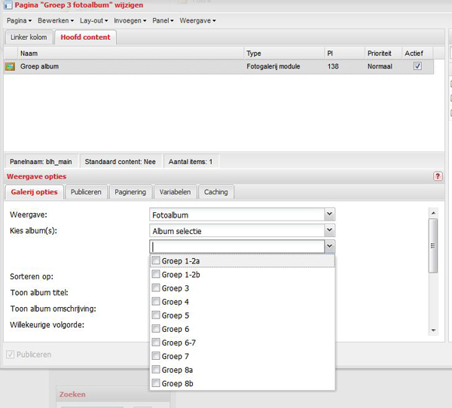This screenshot has width=452, height=408.
Task: Open the Invoegen menu
Action: [x=130, y=21]
